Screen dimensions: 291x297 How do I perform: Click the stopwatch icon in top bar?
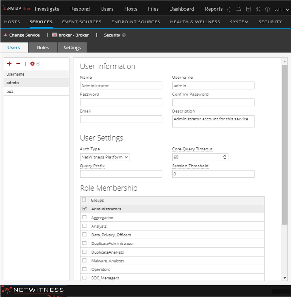pyautogui.click(x=229, y=9)
